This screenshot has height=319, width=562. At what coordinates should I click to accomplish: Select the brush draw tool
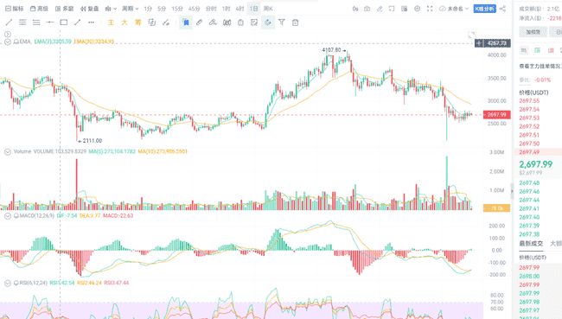click(213, 22)
